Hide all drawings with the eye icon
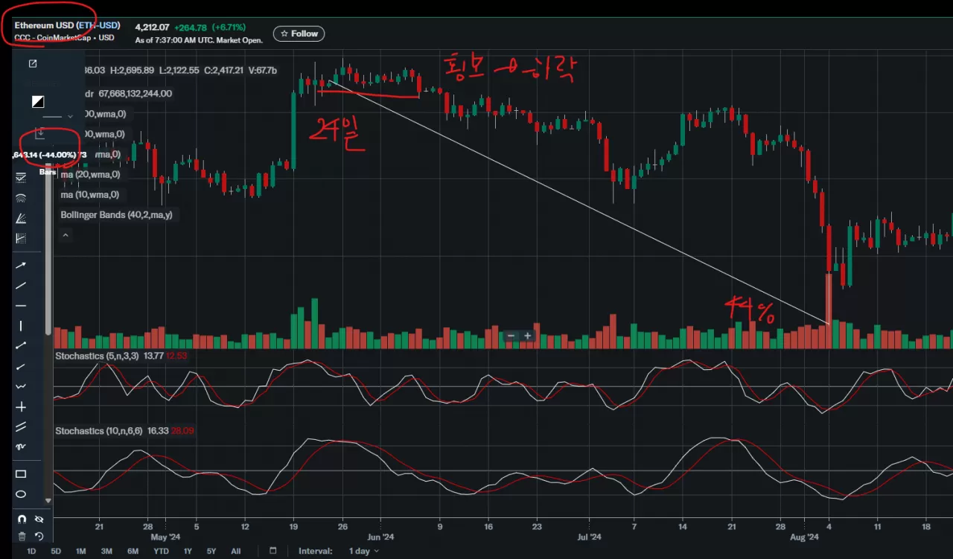Image resolution: width=953 pixels, height=559 pixels. point(39,519)
